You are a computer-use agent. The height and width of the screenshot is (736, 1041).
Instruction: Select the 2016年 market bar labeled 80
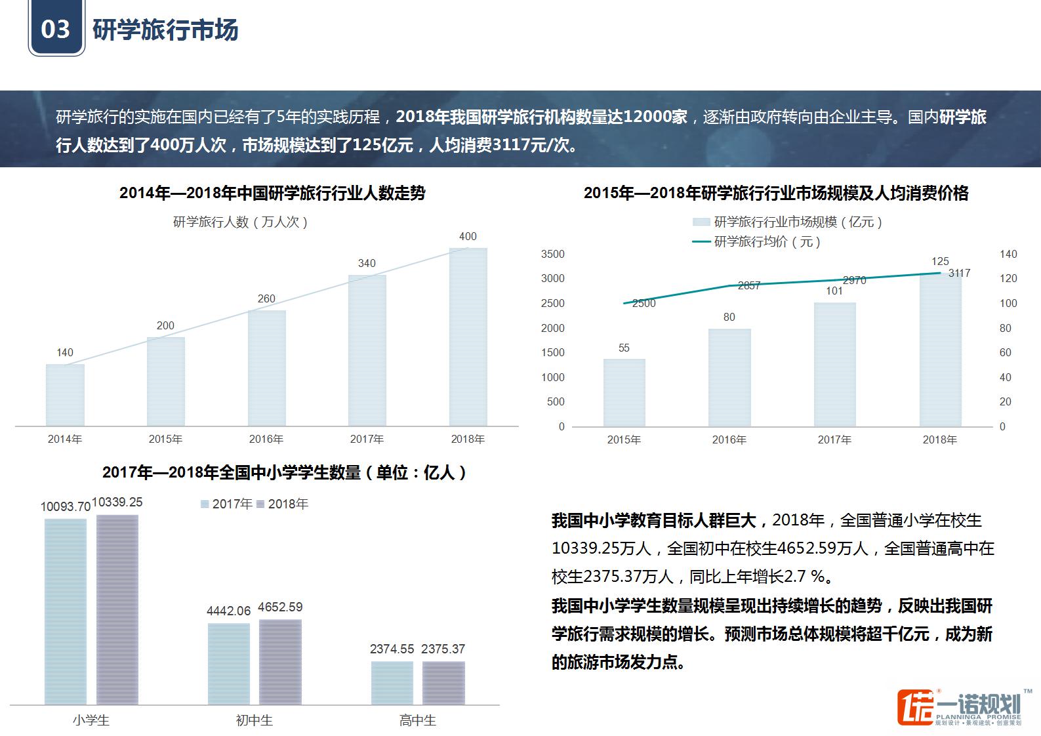pyautogui.click(x=729, y=377)
